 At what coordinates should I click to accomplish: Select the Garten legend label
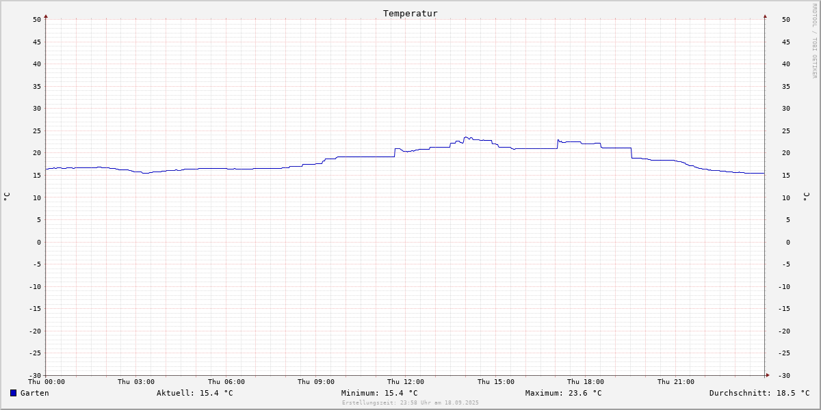[34, 393]
